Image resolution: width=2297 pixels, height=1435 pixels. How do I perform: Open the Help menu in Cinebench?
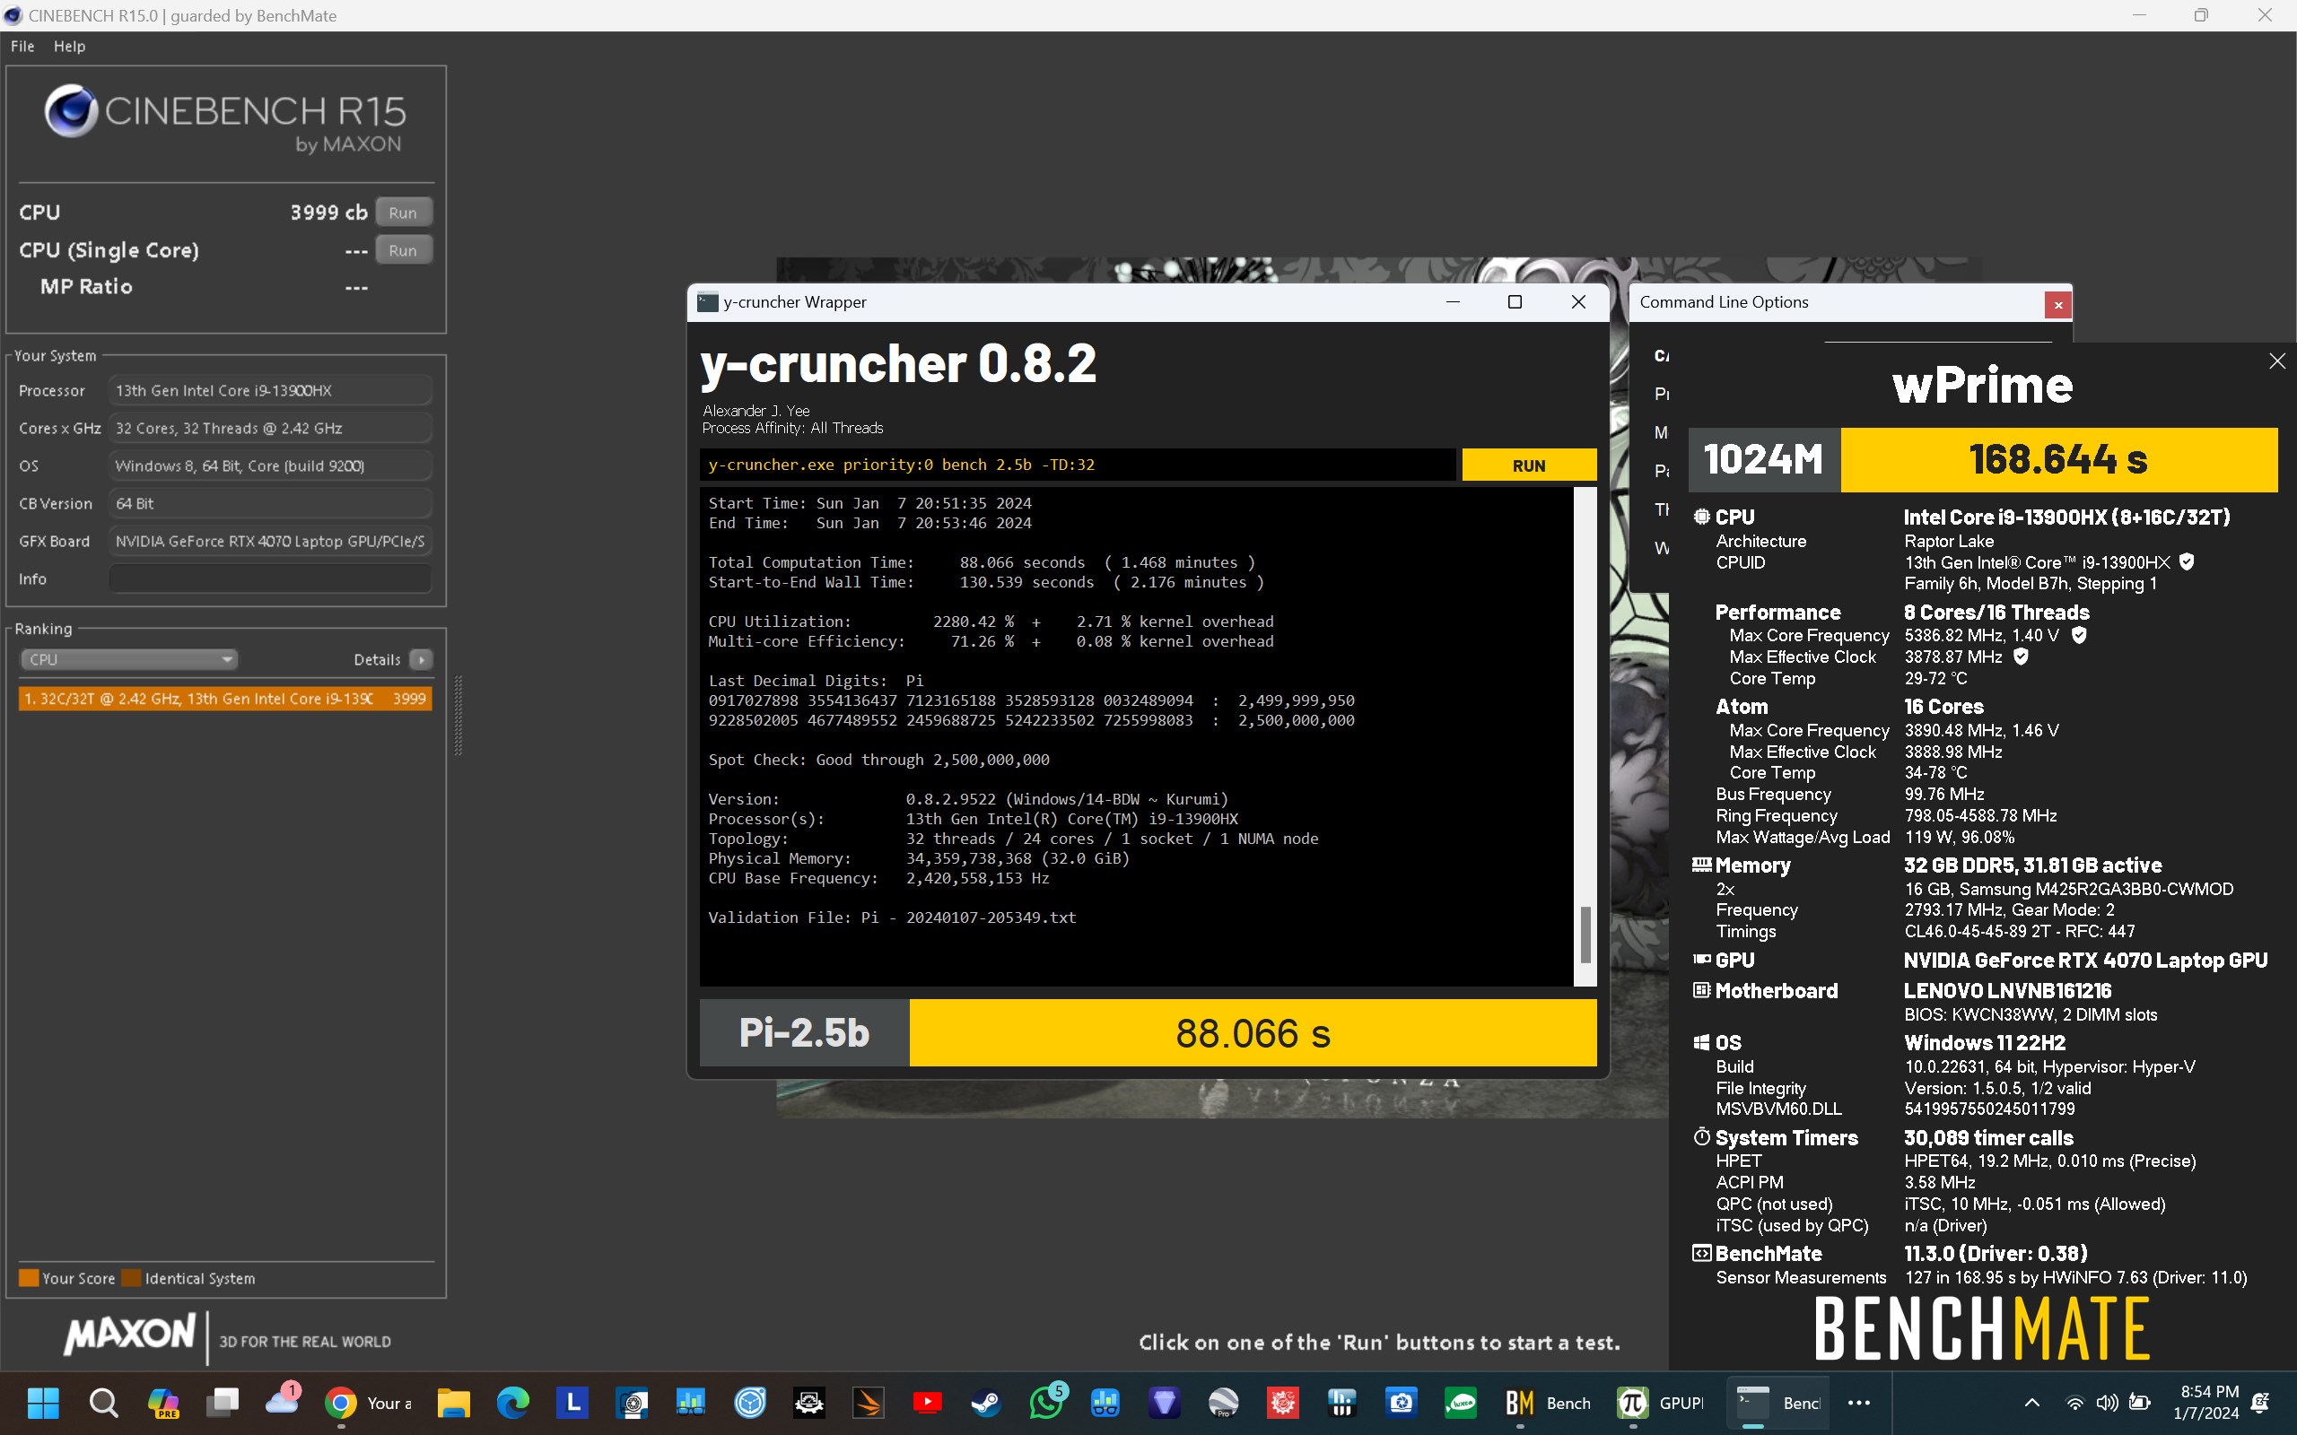pyautogui.click(x=69, y=46)
